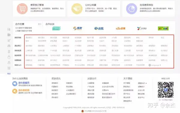Click the 携程导航 row label

[x=18, y=38]
